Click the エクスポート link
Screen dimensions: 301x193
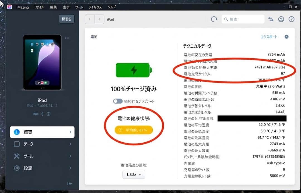[x=269, y=37]
